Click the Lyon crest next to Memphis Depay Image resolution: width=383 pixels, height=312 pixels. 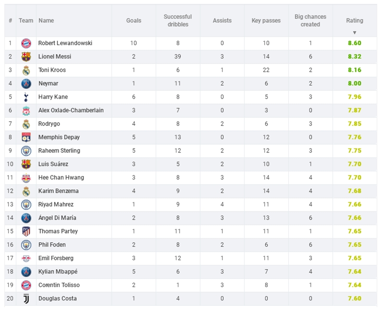26,137
